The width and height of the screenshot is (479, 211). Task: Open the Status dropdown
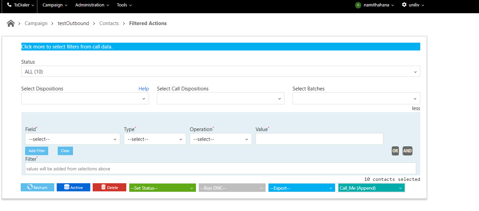pos(221,71)
